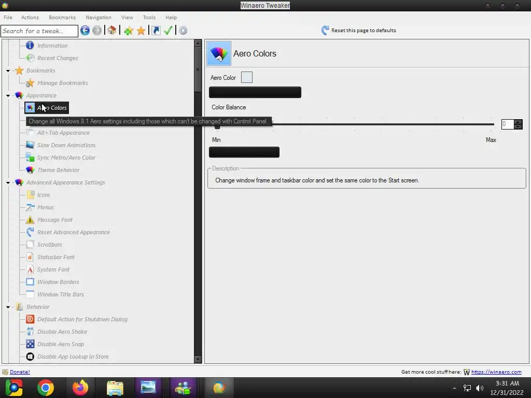The height and width of the screenshot is (398, 531).
Task: Click the Slow Down Animations icon
Action: click(x=30, y=145)
